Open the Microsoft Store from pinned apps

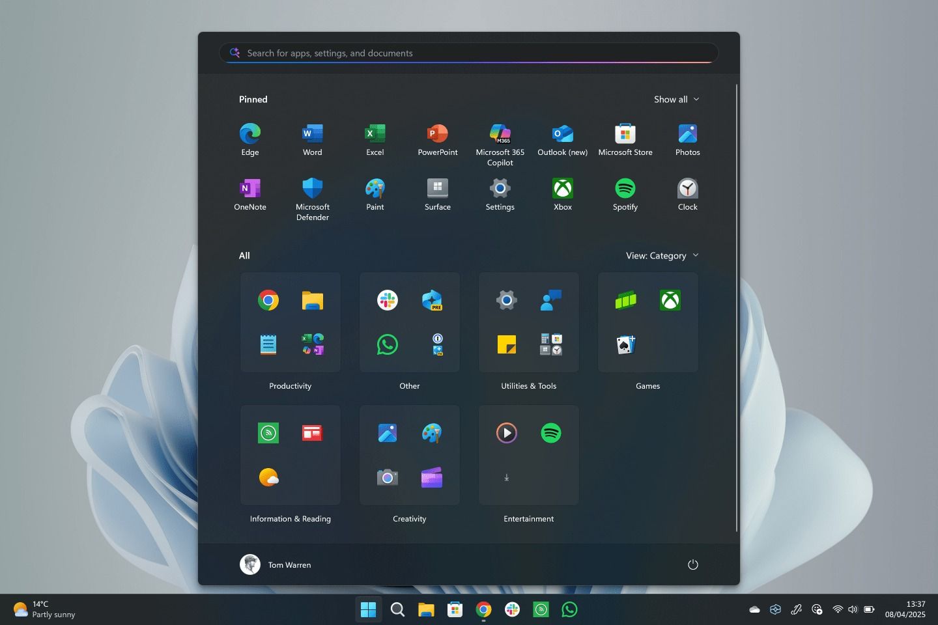(625, 137)
